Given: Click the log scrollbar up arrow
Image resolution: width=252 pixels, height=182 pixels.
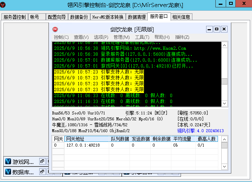Looking at the screenshot, I should (x=224, y=45).
